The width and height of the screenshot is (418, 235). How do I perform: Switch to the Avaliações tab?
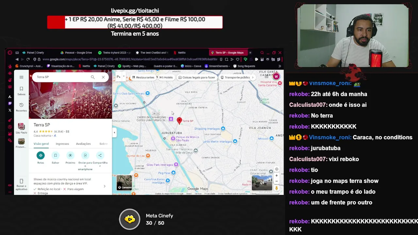[83, 144]
